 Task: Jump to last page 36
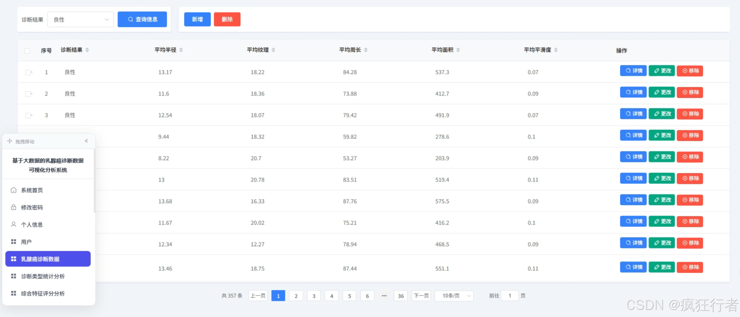tap(401, 296)
